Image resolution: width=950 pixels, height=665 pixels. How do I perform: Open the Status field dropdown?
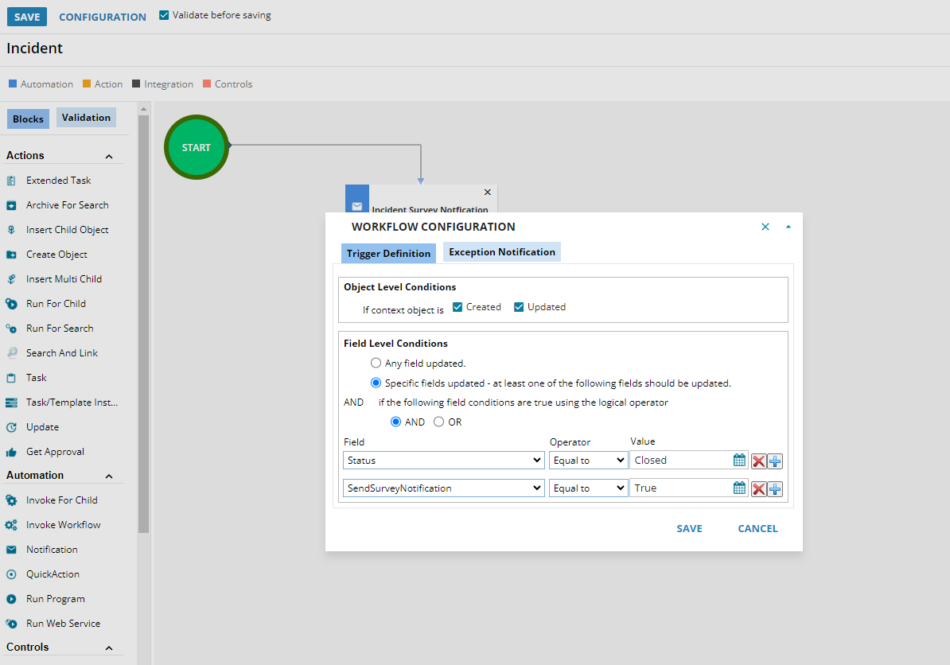click(444, 461)
